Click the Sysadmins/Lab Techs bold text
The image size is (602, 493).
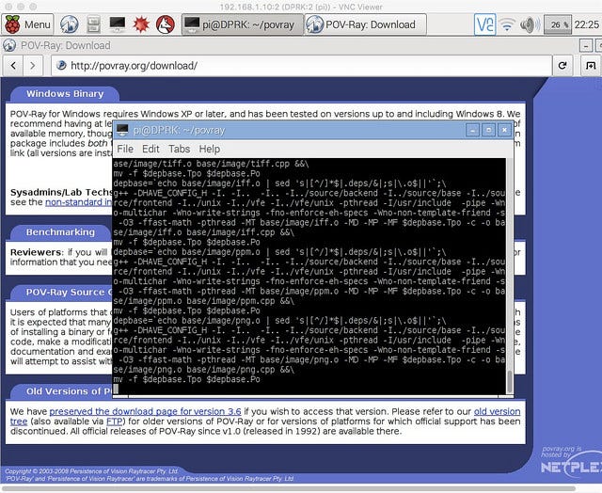(61, 192)
